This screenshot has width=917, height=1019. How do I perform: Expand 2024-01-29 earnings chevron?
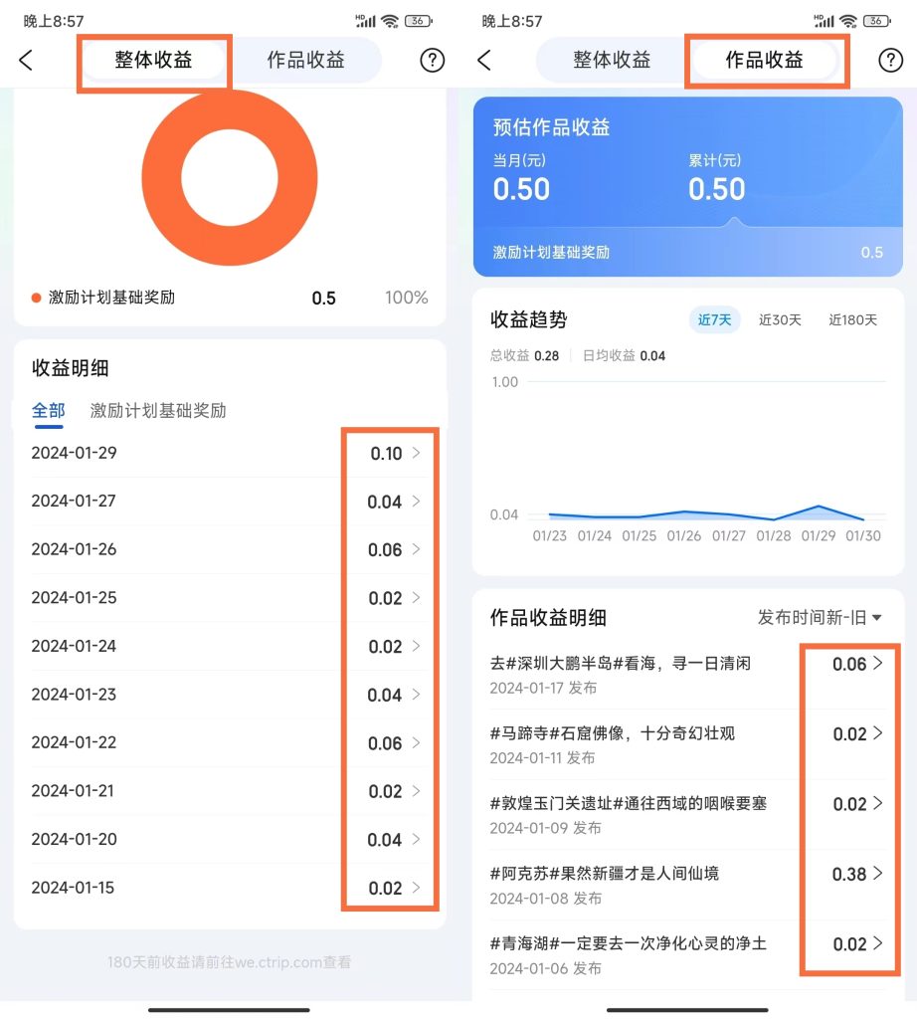pyautogui.click(x=417, y=453)
